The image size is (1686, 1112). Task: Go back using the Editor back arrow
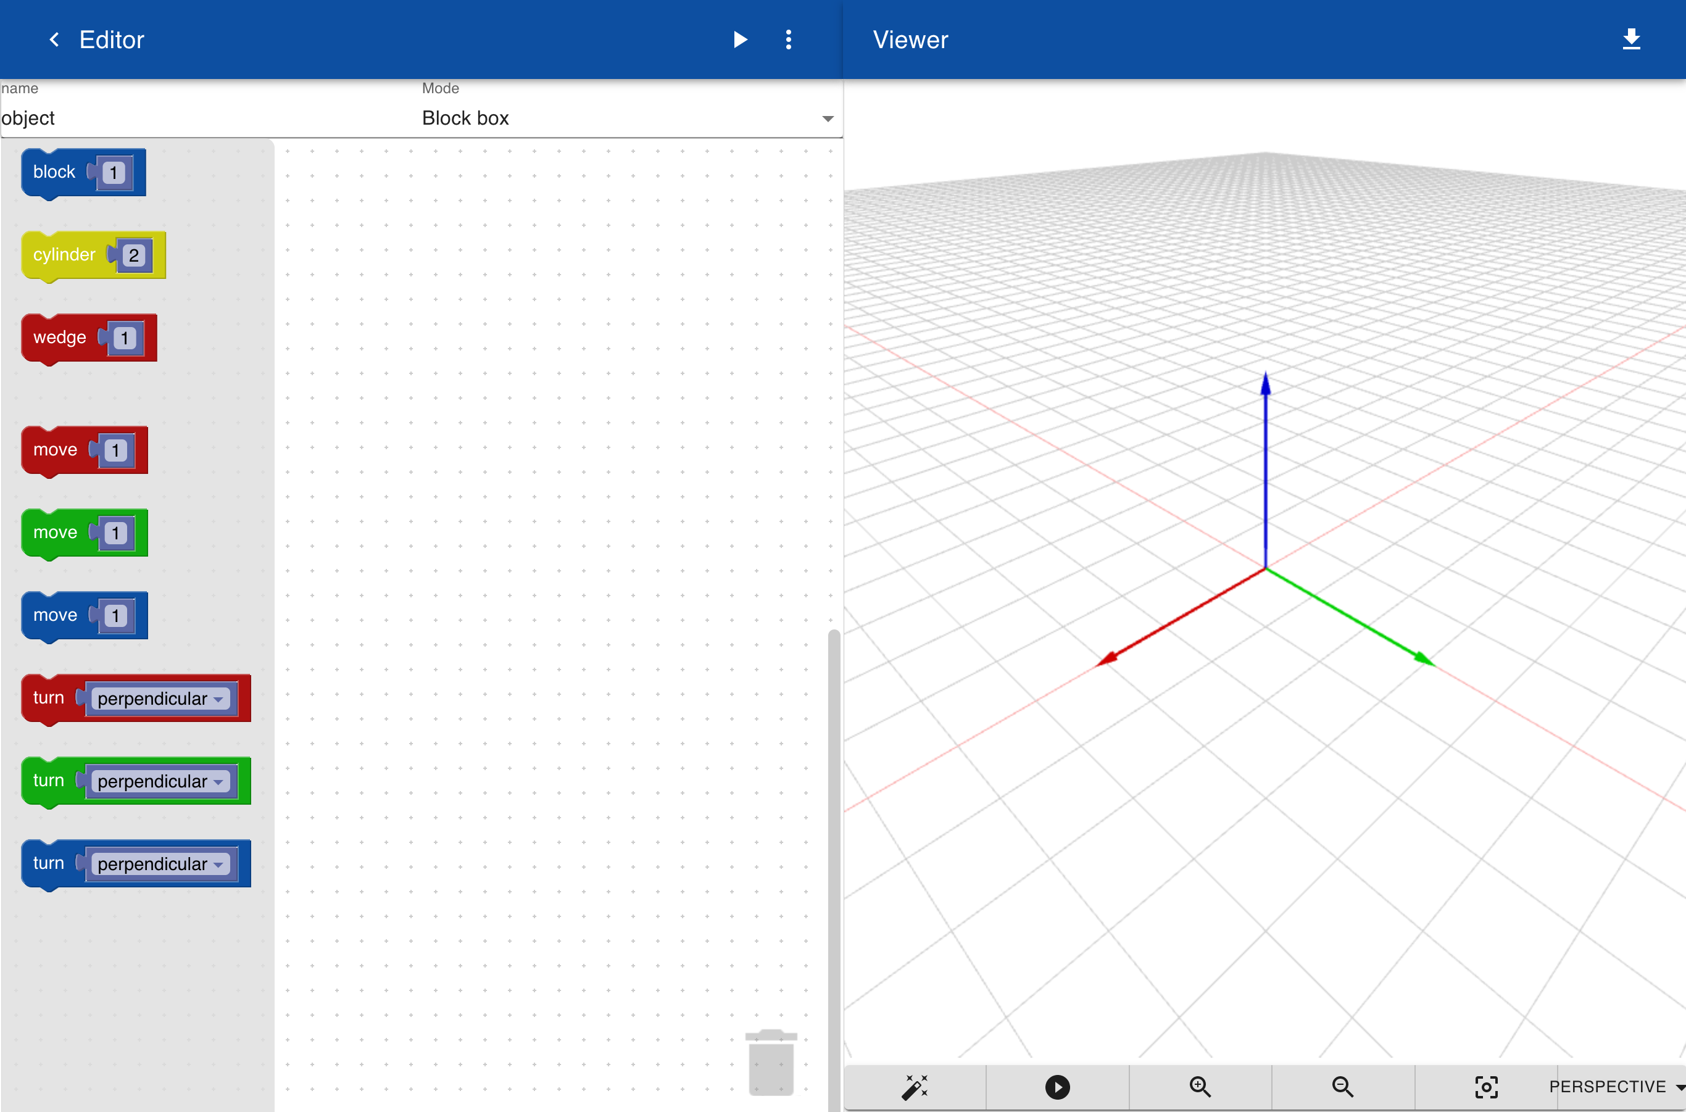[54, 39]
